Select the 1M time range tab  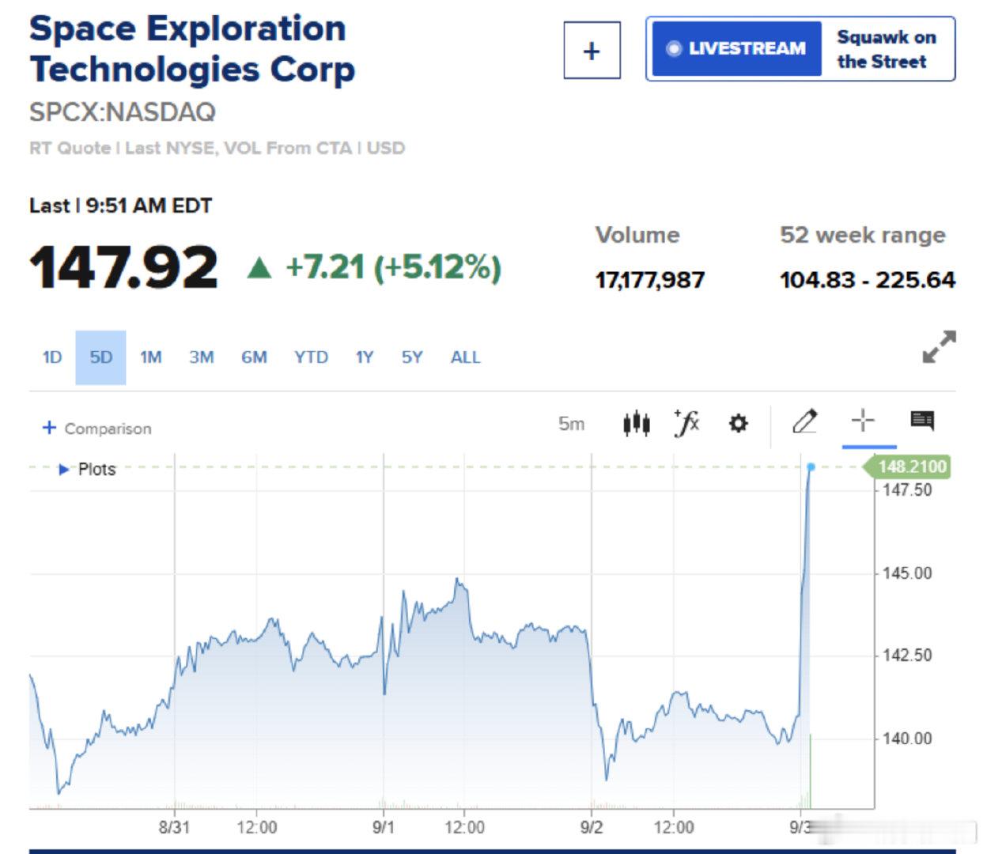coord(150,357)
